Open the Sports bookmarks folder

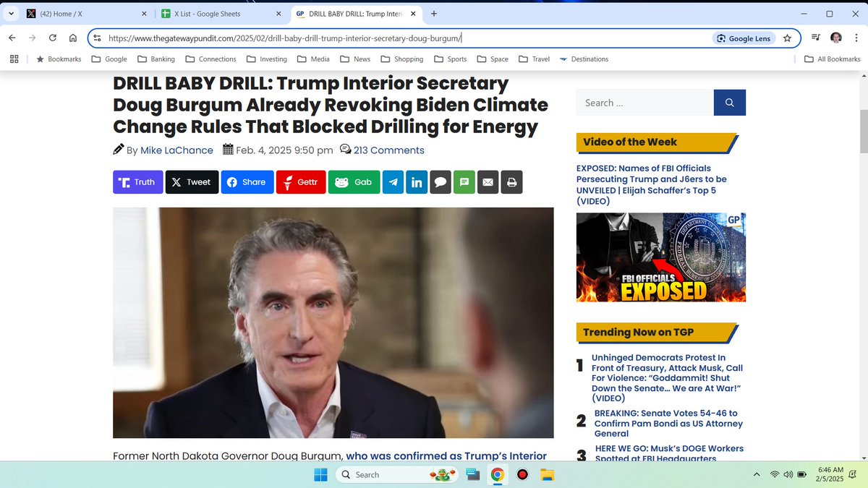[x=450, y=59]
